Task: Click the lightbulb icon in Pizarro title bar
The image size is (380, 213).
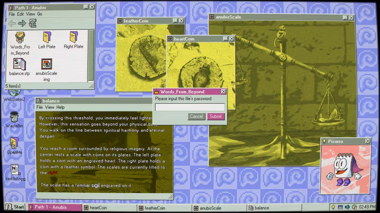Action: [324, 141]
